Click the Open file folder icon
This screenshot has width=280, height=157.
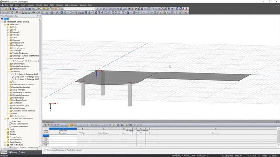click(6, 9)
